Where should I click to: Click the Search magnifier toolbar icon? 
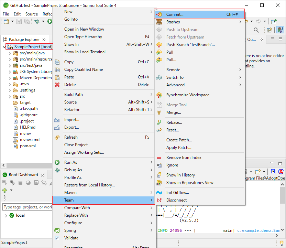pos(256,30)
